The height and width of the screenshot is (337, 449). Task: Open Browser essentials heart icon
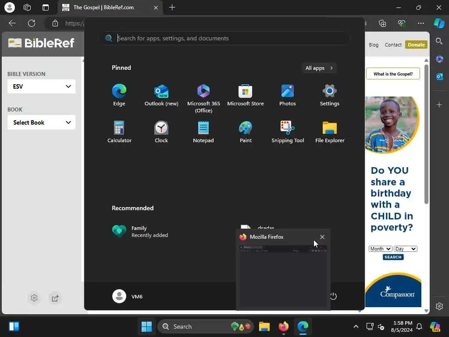coord(402,23)
